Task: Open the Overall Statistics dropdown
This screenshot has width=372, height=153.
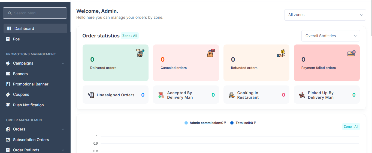Action: point(331,36)
